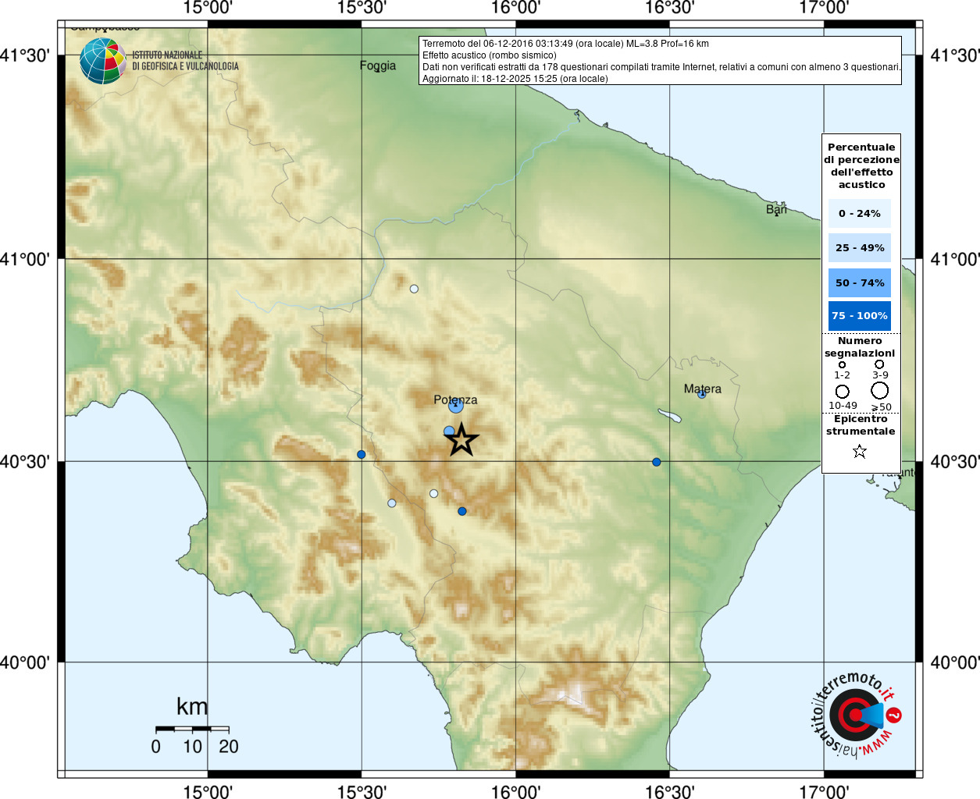Click the 'Aggiornato il: 18-12-2025' line

tap(515, 79)
